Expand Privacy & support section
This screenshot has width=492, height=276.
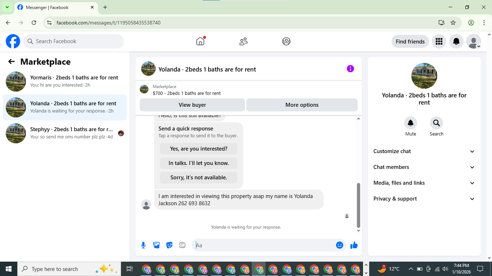[424, 199]
